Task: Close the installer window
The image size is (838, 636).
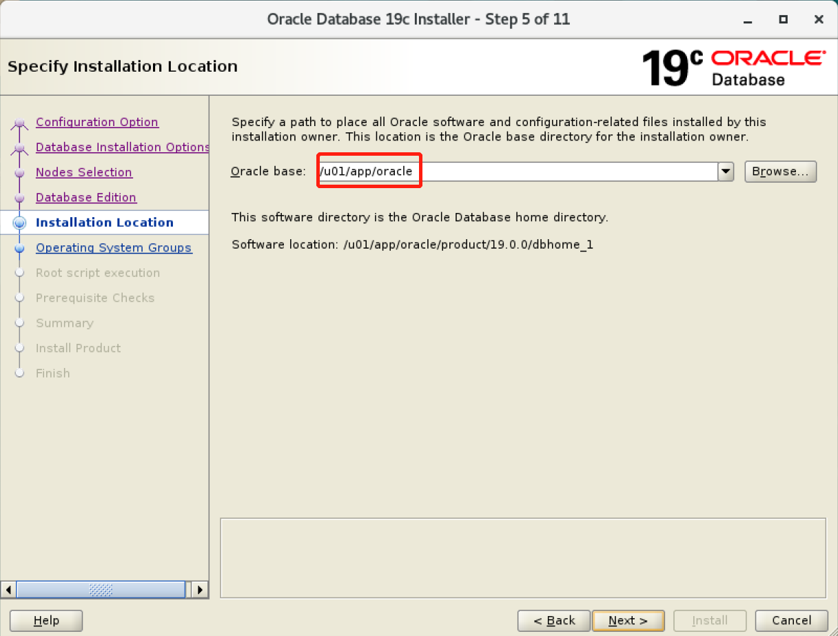Action: tap(819, 19)
